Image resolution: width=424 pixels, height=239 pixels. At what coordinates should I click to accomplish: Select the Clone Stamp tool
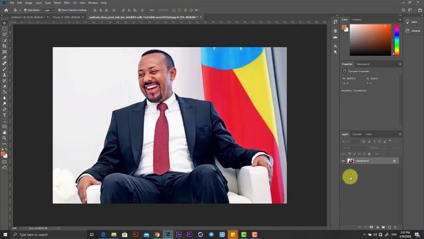(5, 75)
